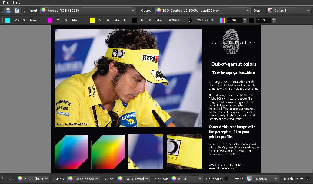The image size is (313, 184).
Task: Open the Depth dropdown set to Default
Action: [289, 11]
